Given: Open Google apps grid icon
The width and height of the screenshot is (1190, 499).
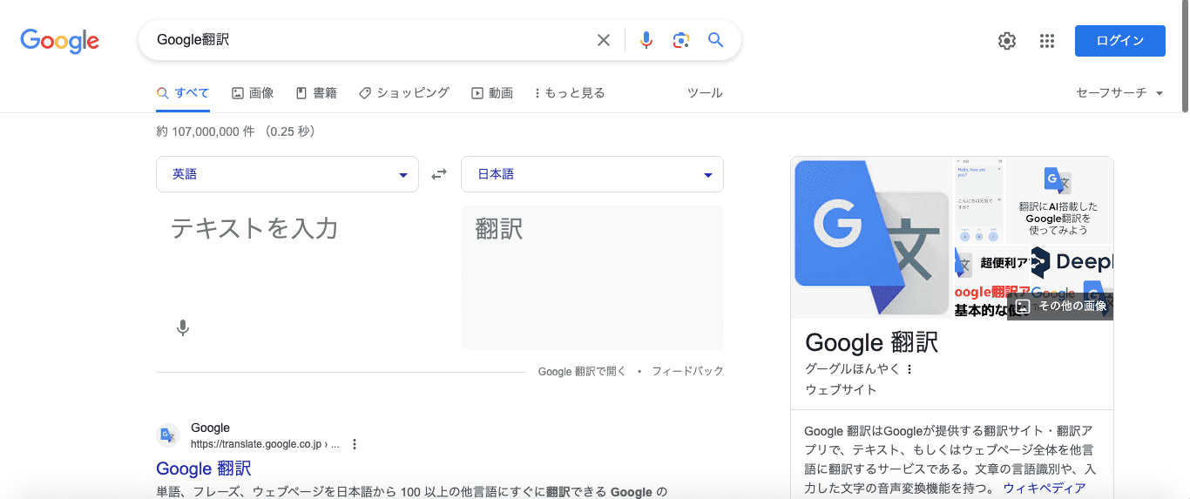Looking at the screenshot, I should pyautogui.click(x=1047, y=41).
